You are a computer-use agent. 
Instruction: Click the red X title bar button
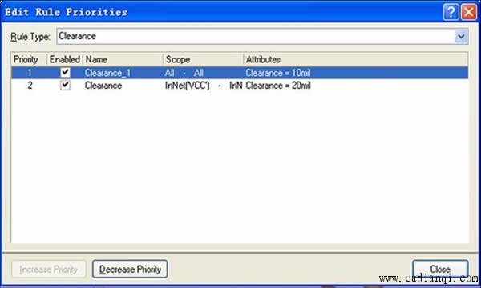(469, 12)
